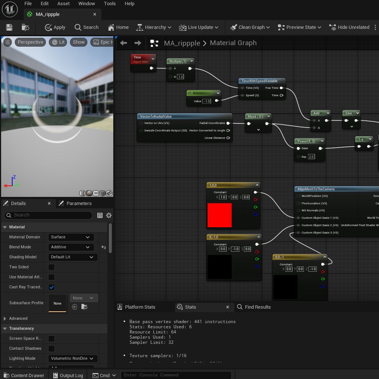Open the viewport hamburger options menu
The width and height of the screenshot is (379, 379).
pyautogui.click(x=7, y=42)
